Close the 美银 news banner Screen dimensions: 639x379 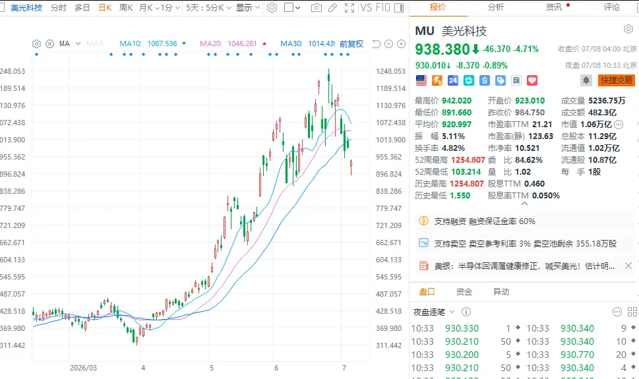[628, 266]
